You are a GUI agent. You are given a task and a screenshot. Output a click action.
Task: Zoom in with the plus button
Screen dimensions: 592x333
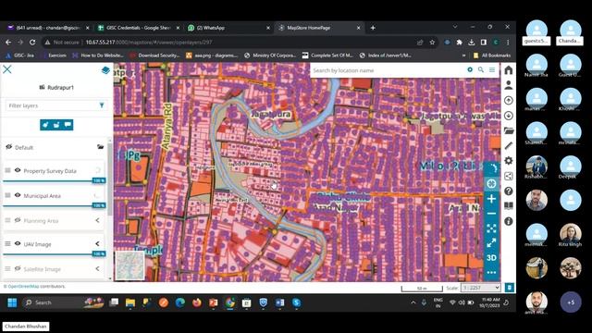pos(491,199)
